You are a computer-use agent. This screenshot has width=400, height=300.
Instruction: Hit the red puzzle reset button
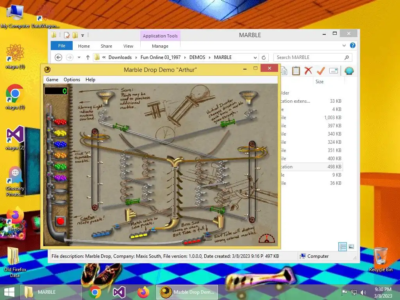(x=61, y=221)
